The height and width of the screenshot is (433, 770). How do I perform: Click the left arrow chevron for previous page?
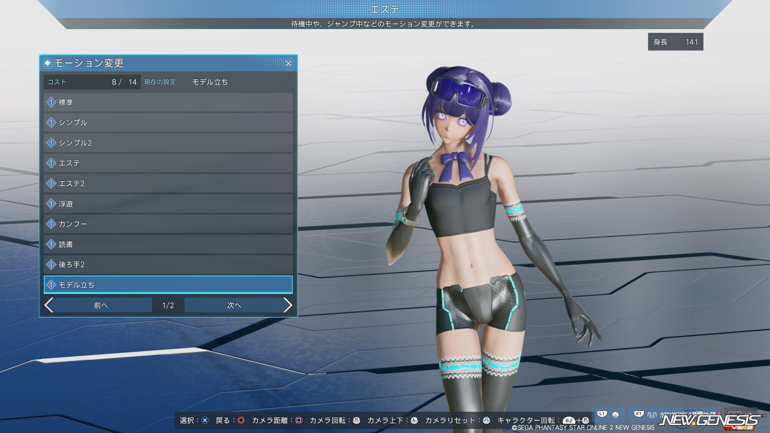pyautogui.click(x=49, y=305)
